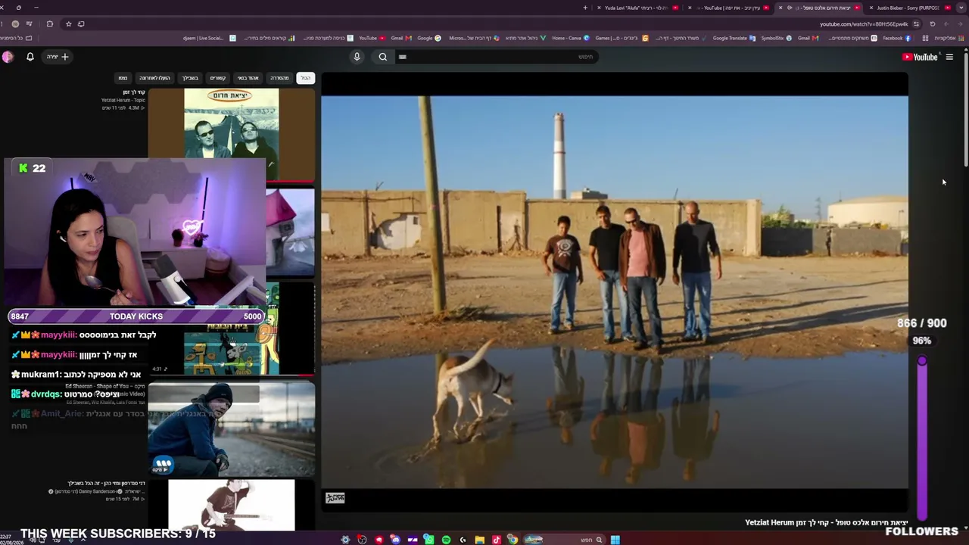Viewport: 969px width, 545px height.
Task: Open the YouTube guide hamburger menu
Action: [x=949, y=57]
